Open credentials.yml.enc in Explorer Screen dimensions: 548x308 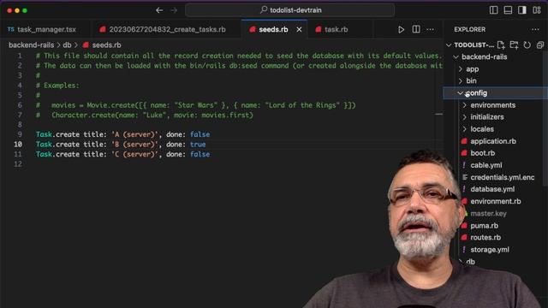click(503, 177)
